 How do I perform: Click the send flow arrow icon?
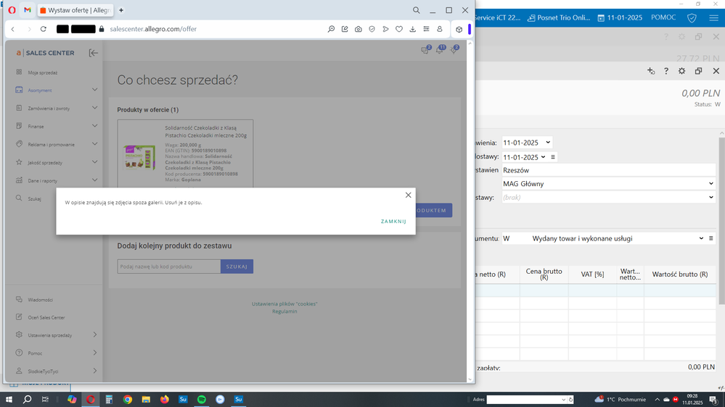[x=385, y=29]
